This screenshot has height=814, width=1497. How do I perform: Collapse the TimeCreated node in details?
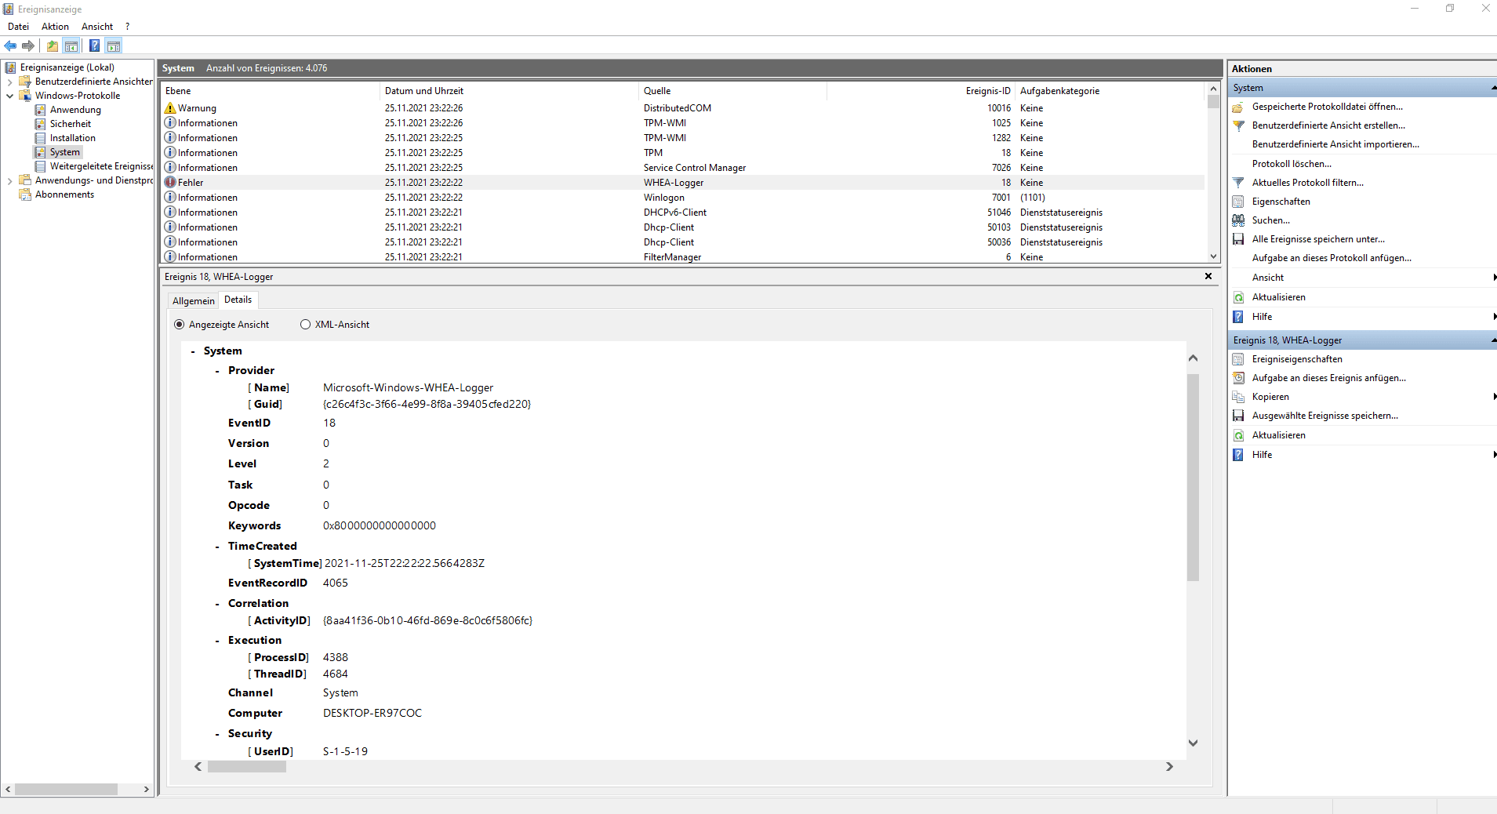(217, 547)
